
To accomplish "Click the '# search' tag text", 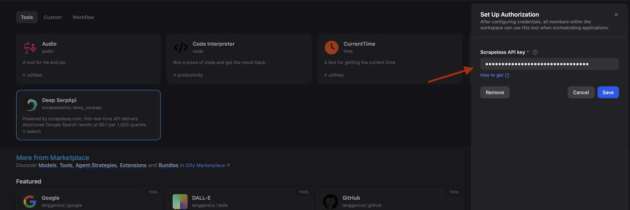I will (x=32, y=131).
